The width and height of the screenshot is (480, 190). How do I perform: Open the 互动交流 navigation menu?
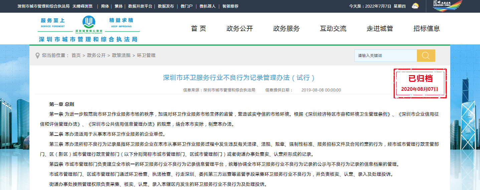(333, 29)
